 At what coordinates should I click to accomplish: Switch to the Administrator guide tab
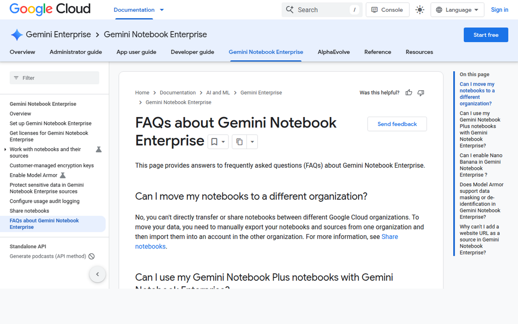pos(76,52)
